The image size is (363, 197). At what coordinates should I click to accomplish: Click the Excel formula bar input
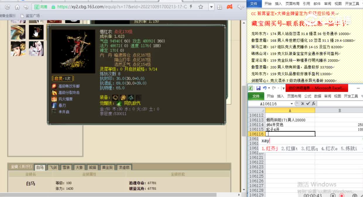point(340,104)
